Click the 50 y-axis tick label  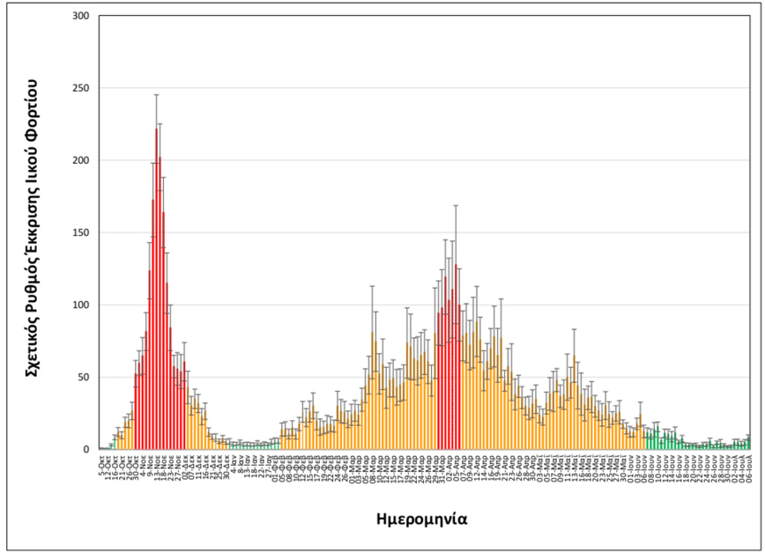pos(83,378)
